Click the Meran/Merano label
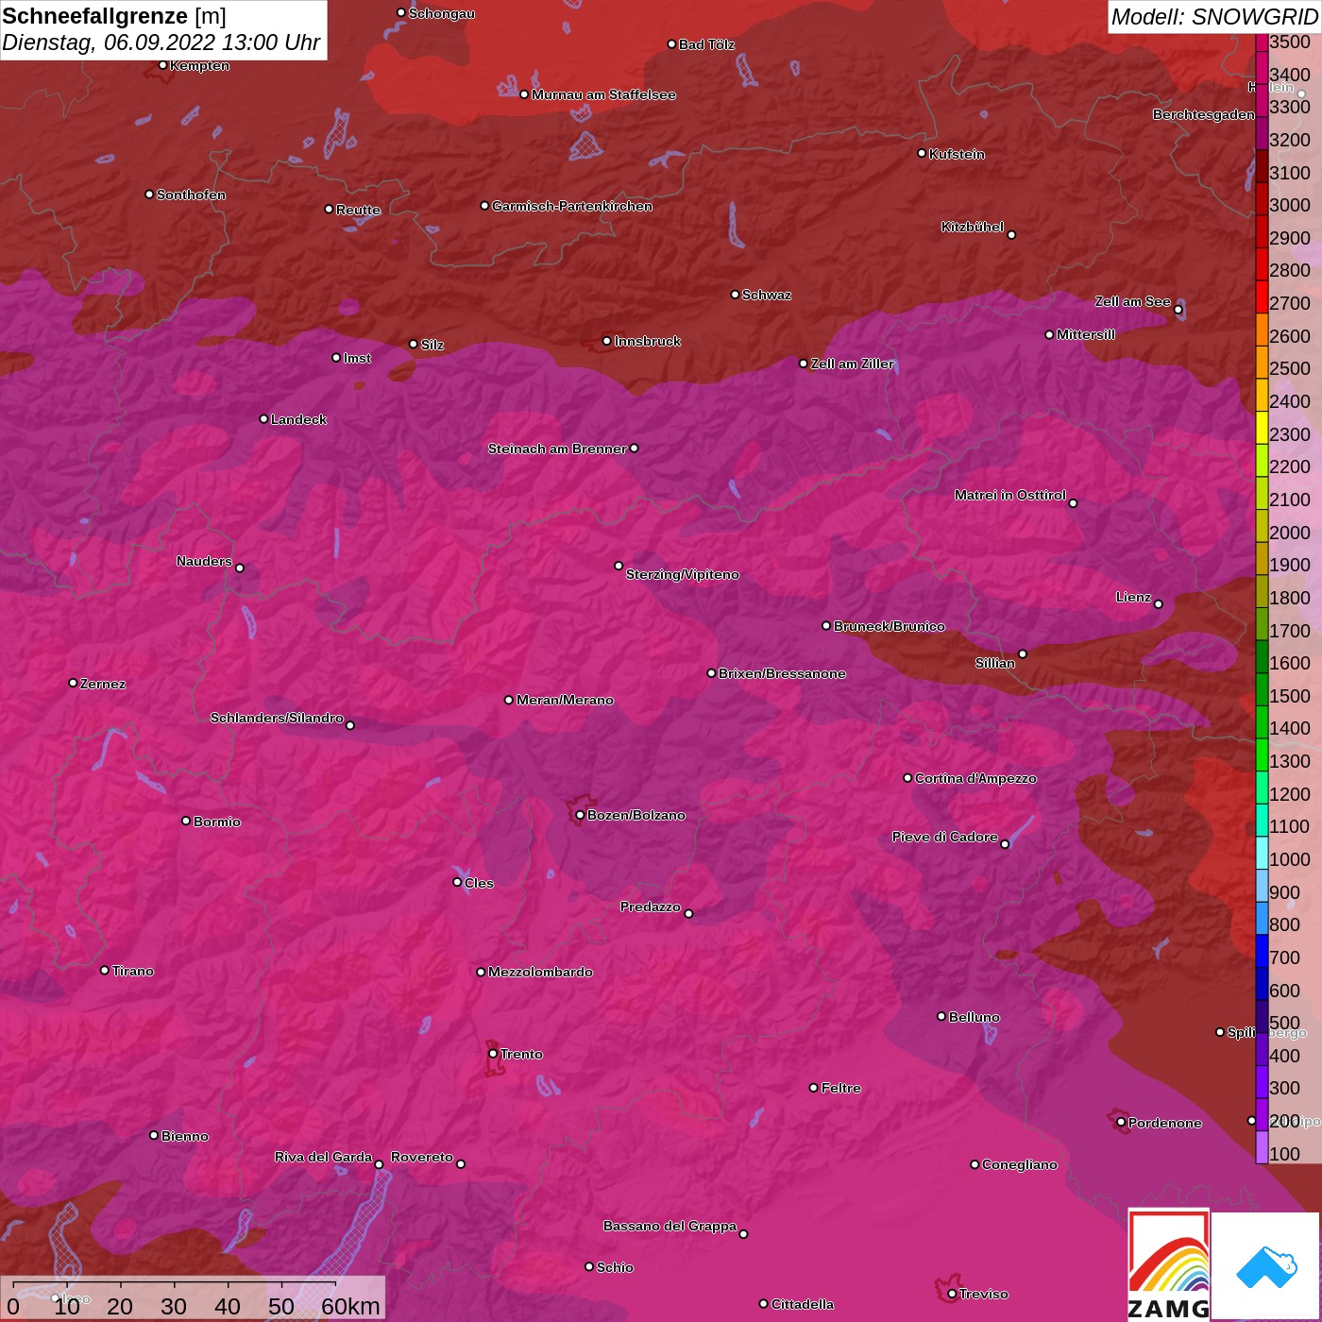The width and height of the screenshot is (1322, 1322). click(x=565, y=700)
